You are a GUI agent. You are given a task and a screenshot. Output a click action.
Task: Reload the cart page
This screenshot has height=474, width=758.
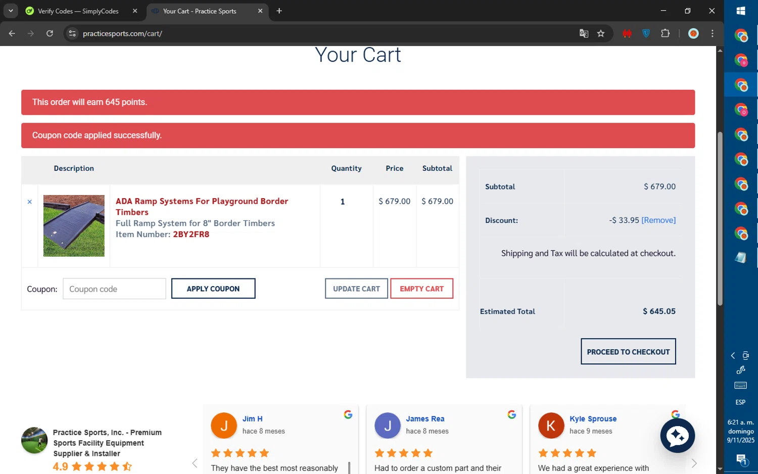coord(50,33)
